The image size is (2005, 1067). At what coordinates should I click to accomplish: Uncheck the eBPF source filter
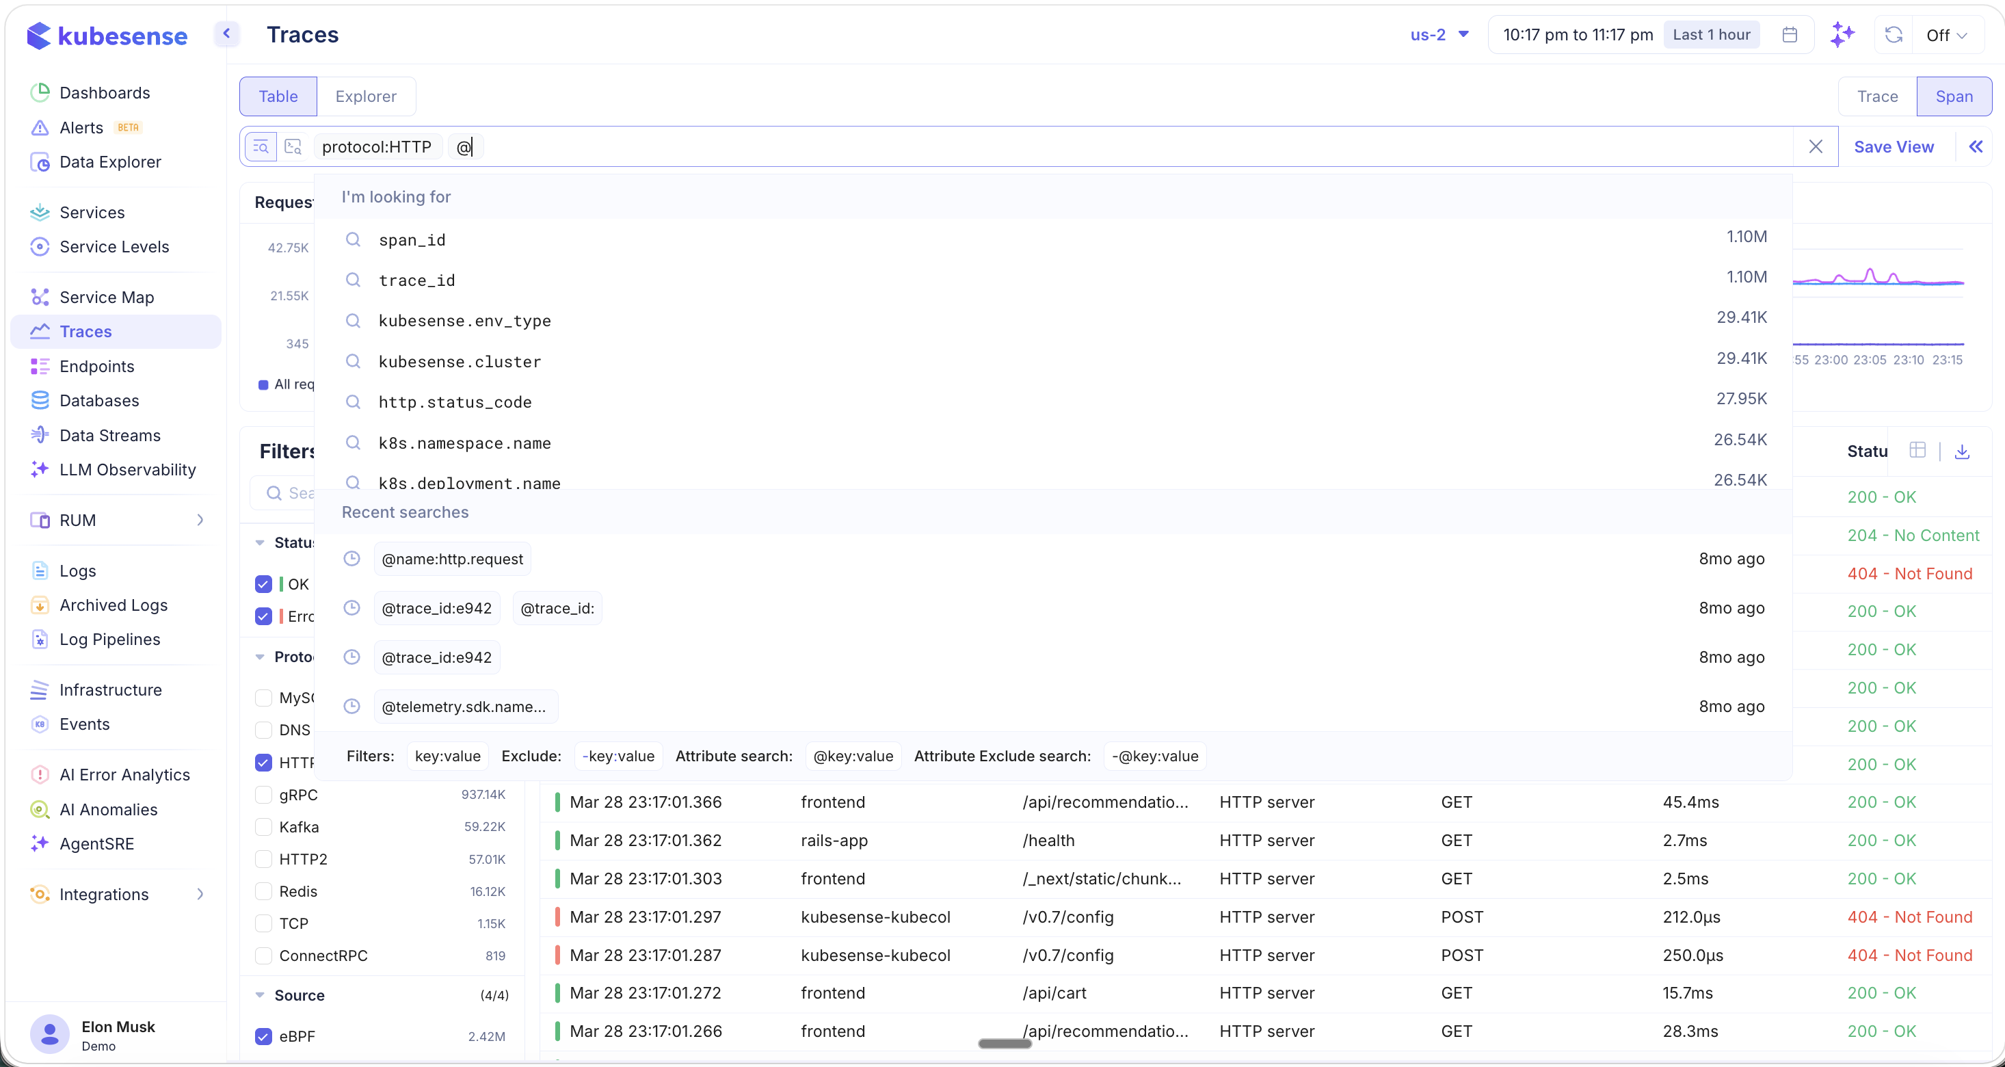coord(263,1036)
